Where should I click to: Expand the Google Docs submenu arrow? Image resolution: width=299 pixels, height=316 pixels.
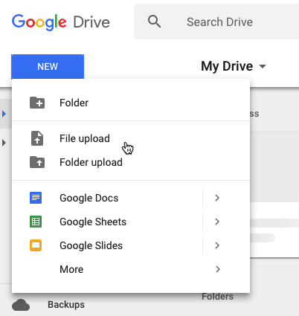coord(217,198)
